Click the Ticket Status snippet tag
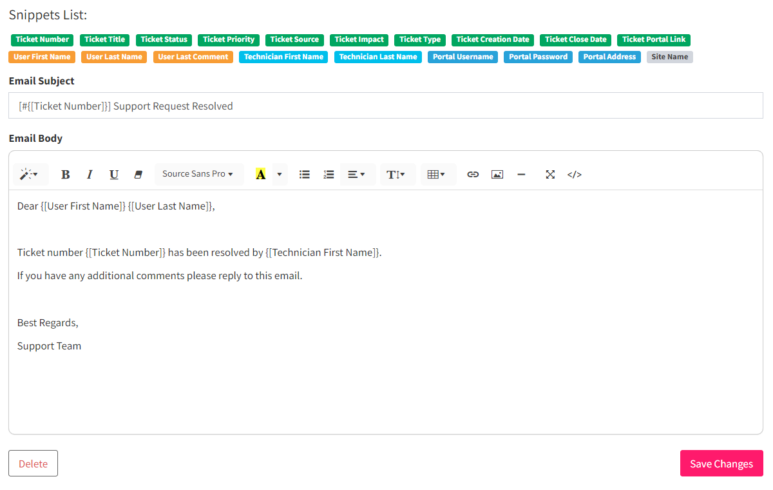This screenshot has height=490, width=773. 164,40
